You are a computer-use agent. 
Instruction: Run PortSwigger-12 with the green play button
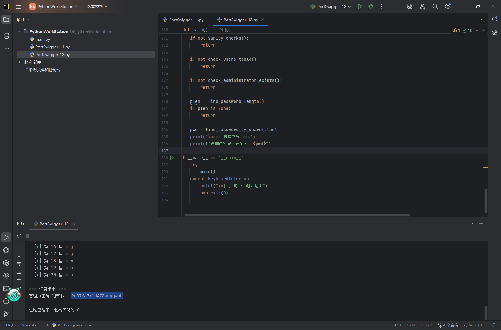(x=360, y=6)
